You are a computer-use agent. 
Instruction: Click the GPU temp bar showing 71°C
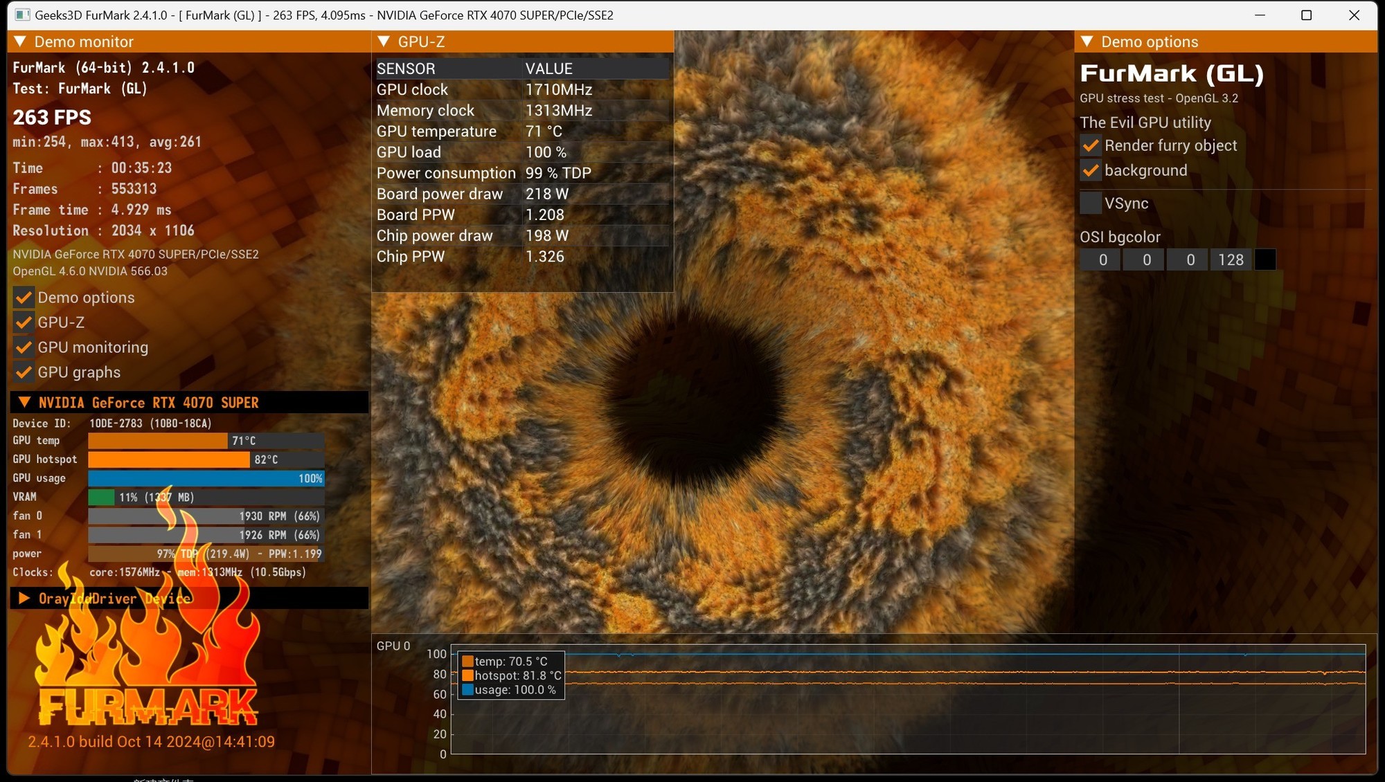click(x=206, y=441)
